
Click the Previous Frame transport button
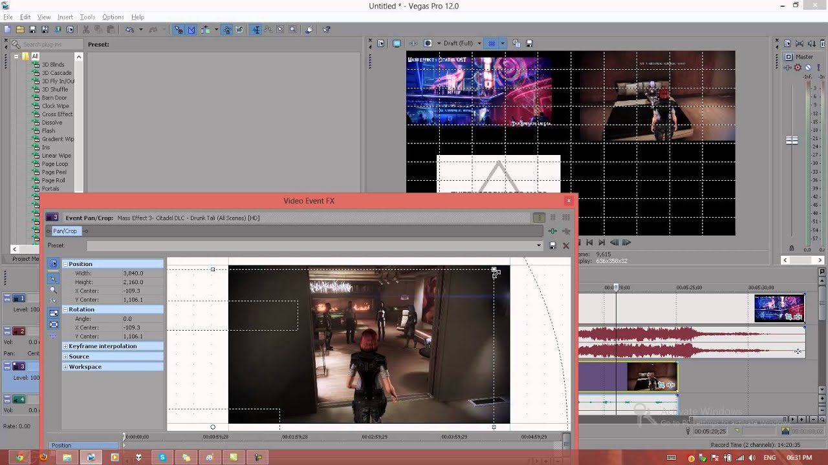[614, 243]
